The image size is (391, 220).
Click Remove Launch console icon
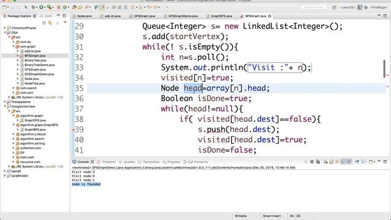312,162
